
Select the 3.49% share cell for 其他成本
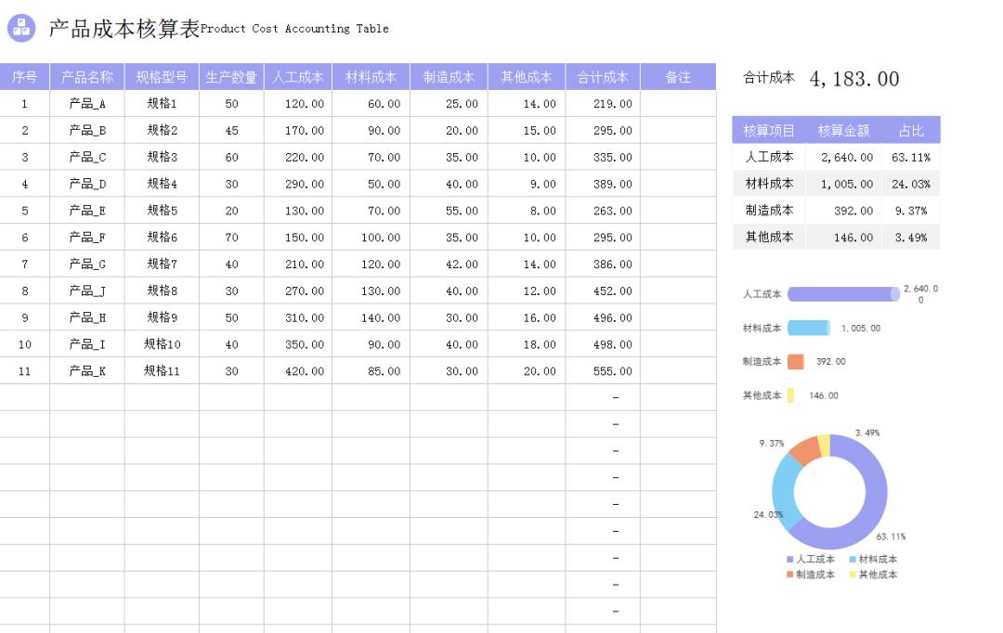pyautogui.click(x=912, y=237)
